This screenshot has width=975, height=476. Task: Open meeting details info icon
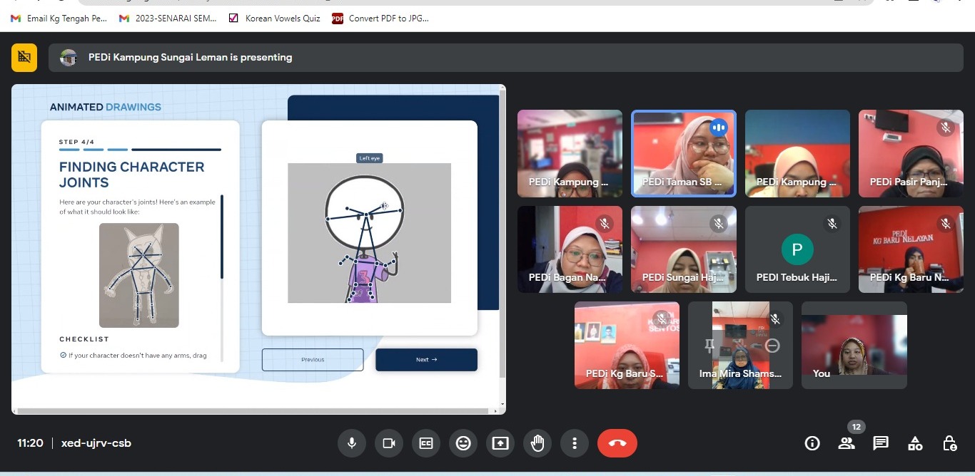tap(812, 443)
